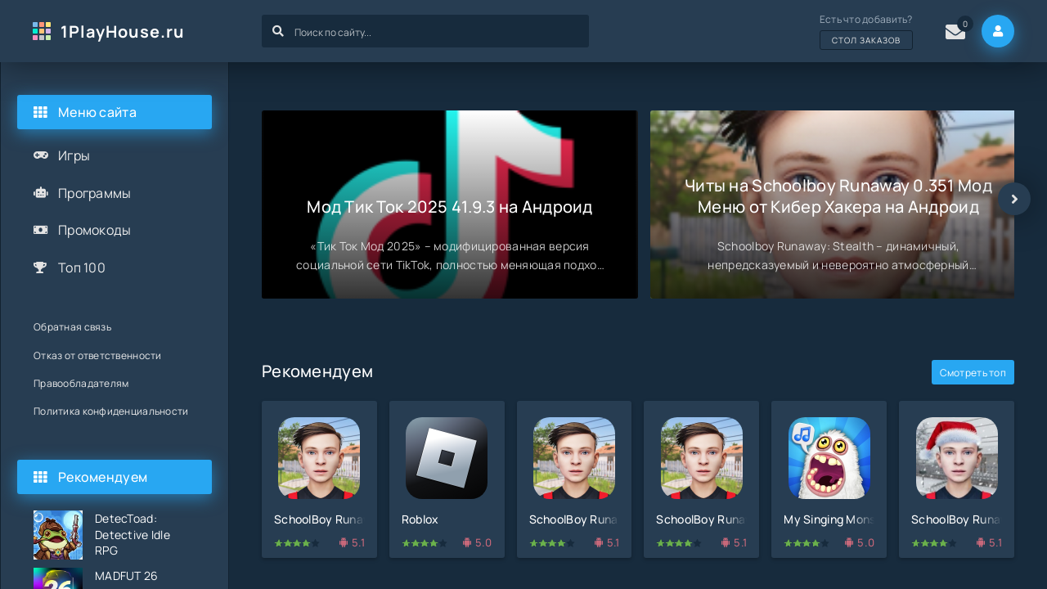This screenshot has width=1047, height=589.
Task: Click the money icon next to Промокоды
Action: [x=40, y=230]
